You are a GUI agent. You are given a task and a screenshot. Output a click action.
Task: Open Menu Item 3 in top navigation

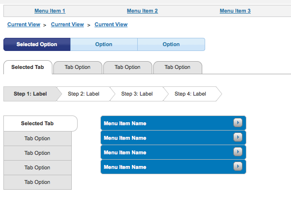click(235, 11)
